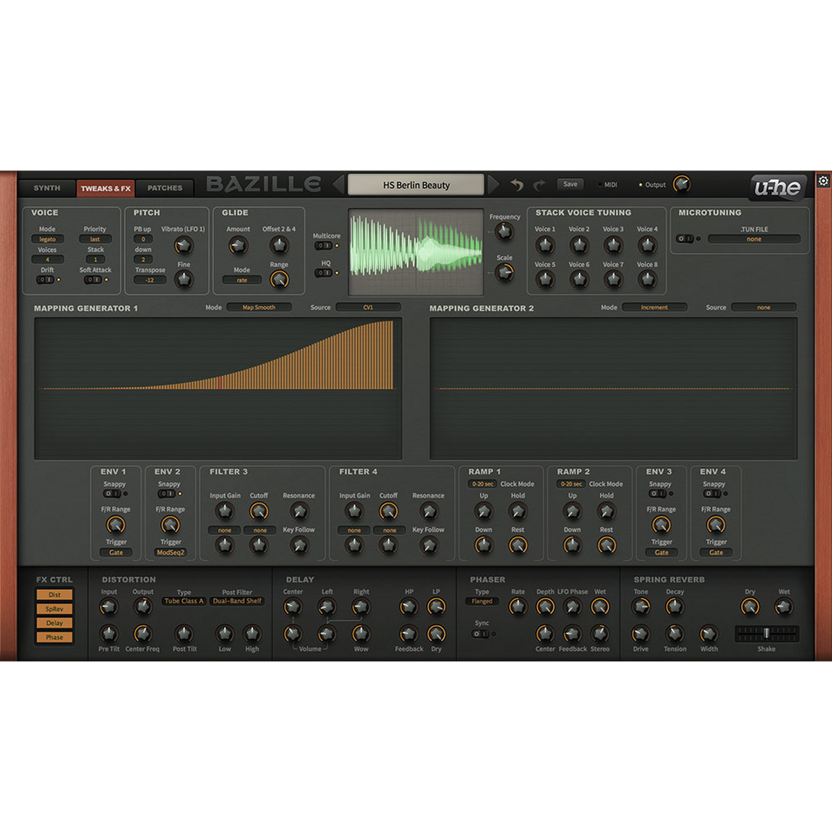Switch to the PATCHES tab
This screenshot has height=832, width=832.
[x=165, y=188]
